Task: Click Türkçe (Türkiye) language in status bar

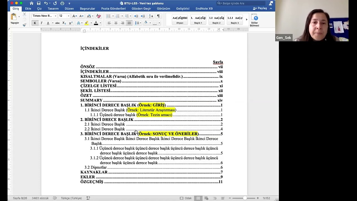Action: click(x=71, y=198)
